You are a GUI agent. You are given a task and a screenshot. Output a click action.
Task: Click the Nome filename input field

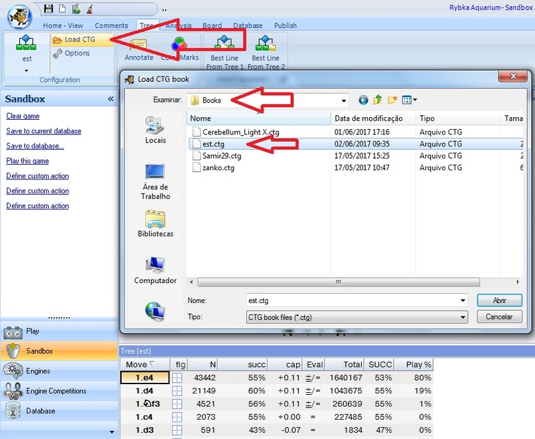tap(352, 300)
